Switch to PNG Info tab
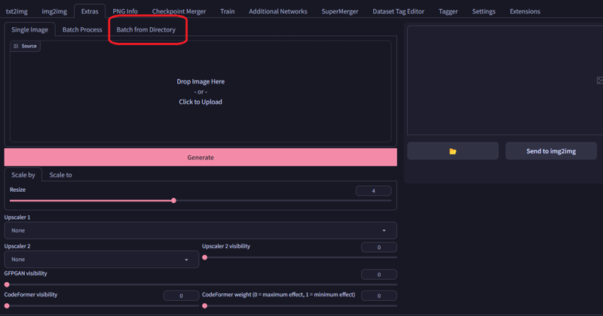Viewport: 603px width, 316px height. [x=125, y=11]
